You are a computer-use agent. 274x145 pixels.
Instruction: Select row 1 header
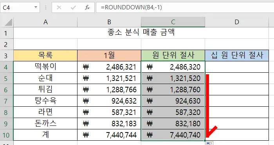7,33
